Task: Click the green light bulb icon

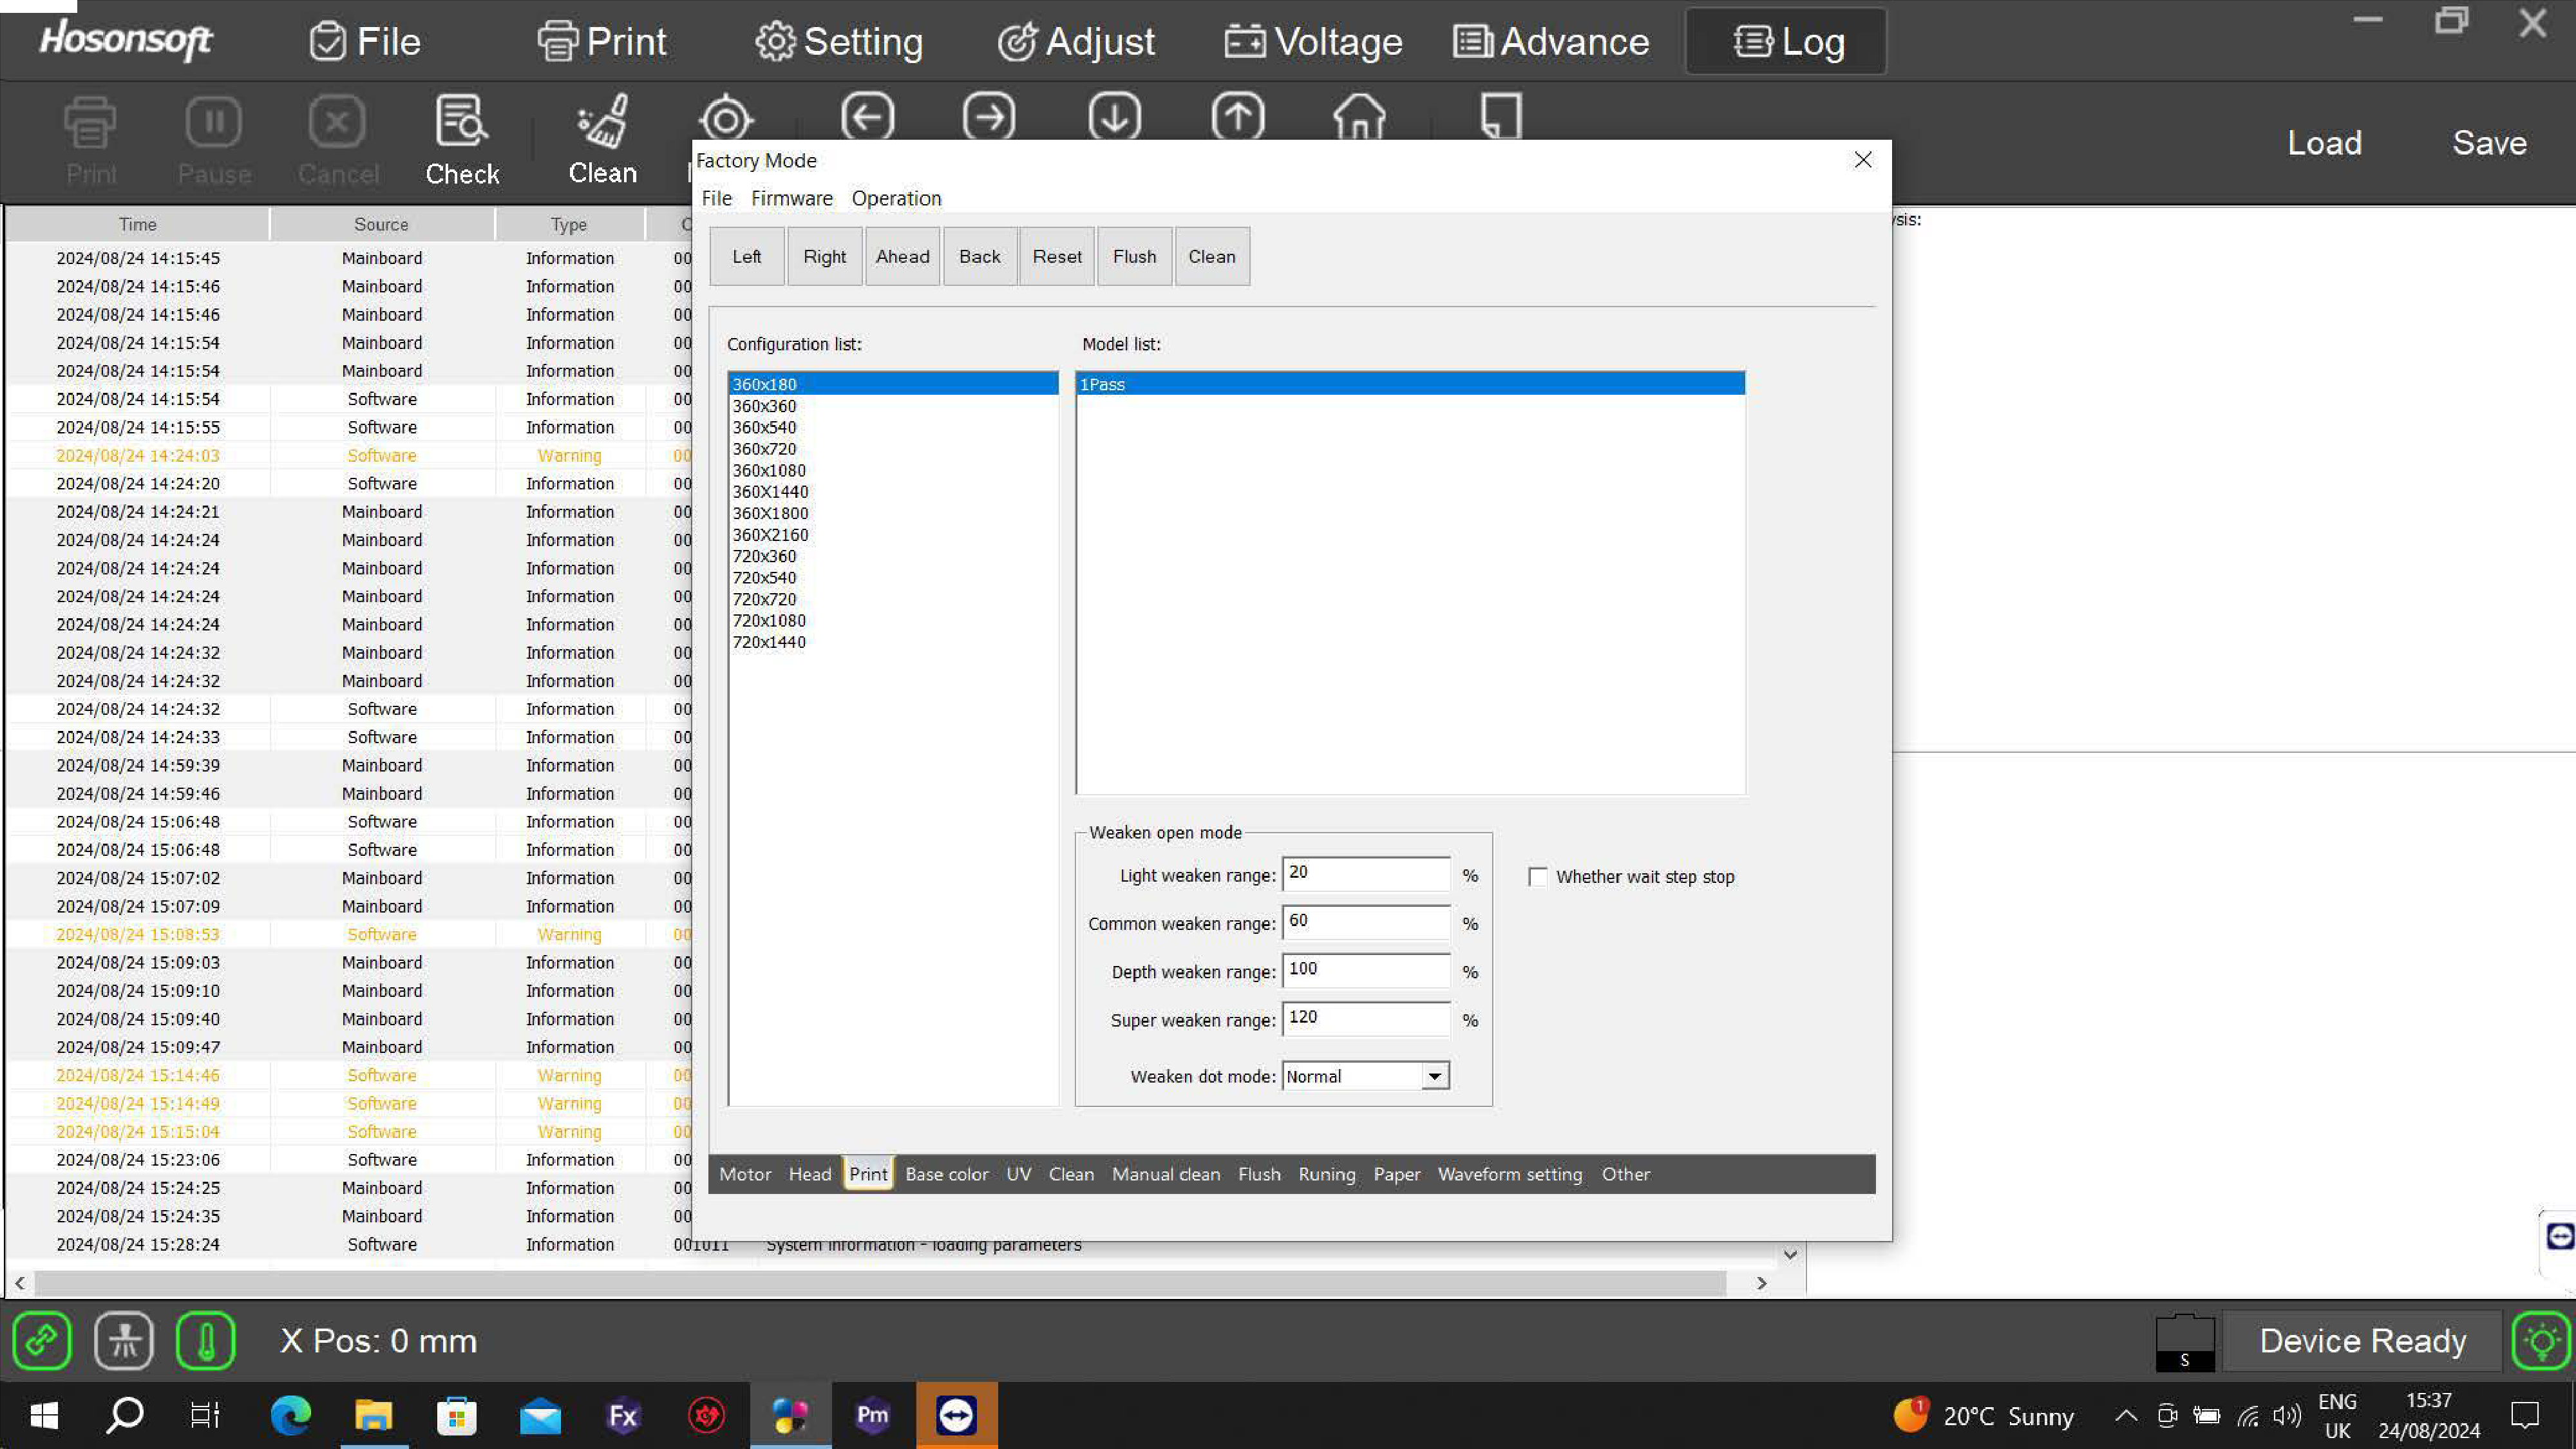Action: point(2541,1340)
